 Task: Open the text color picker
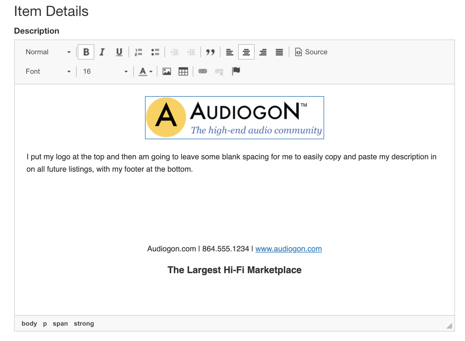pos(146,71)
